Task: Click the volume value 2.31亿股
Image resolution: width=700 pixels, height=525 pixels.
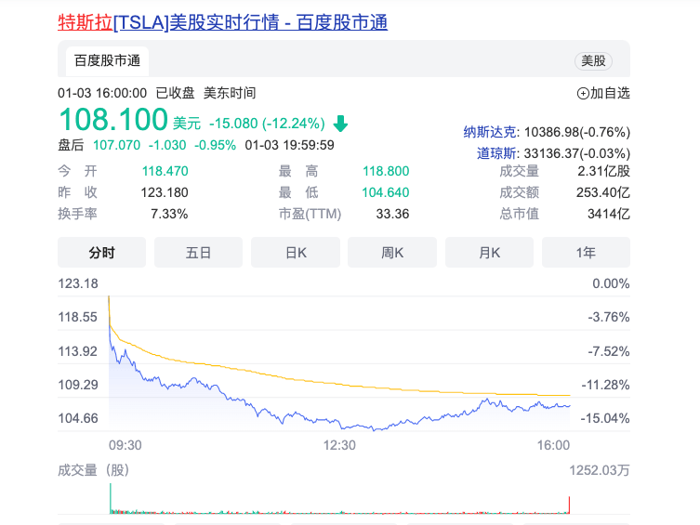Action: click(603, 171)
